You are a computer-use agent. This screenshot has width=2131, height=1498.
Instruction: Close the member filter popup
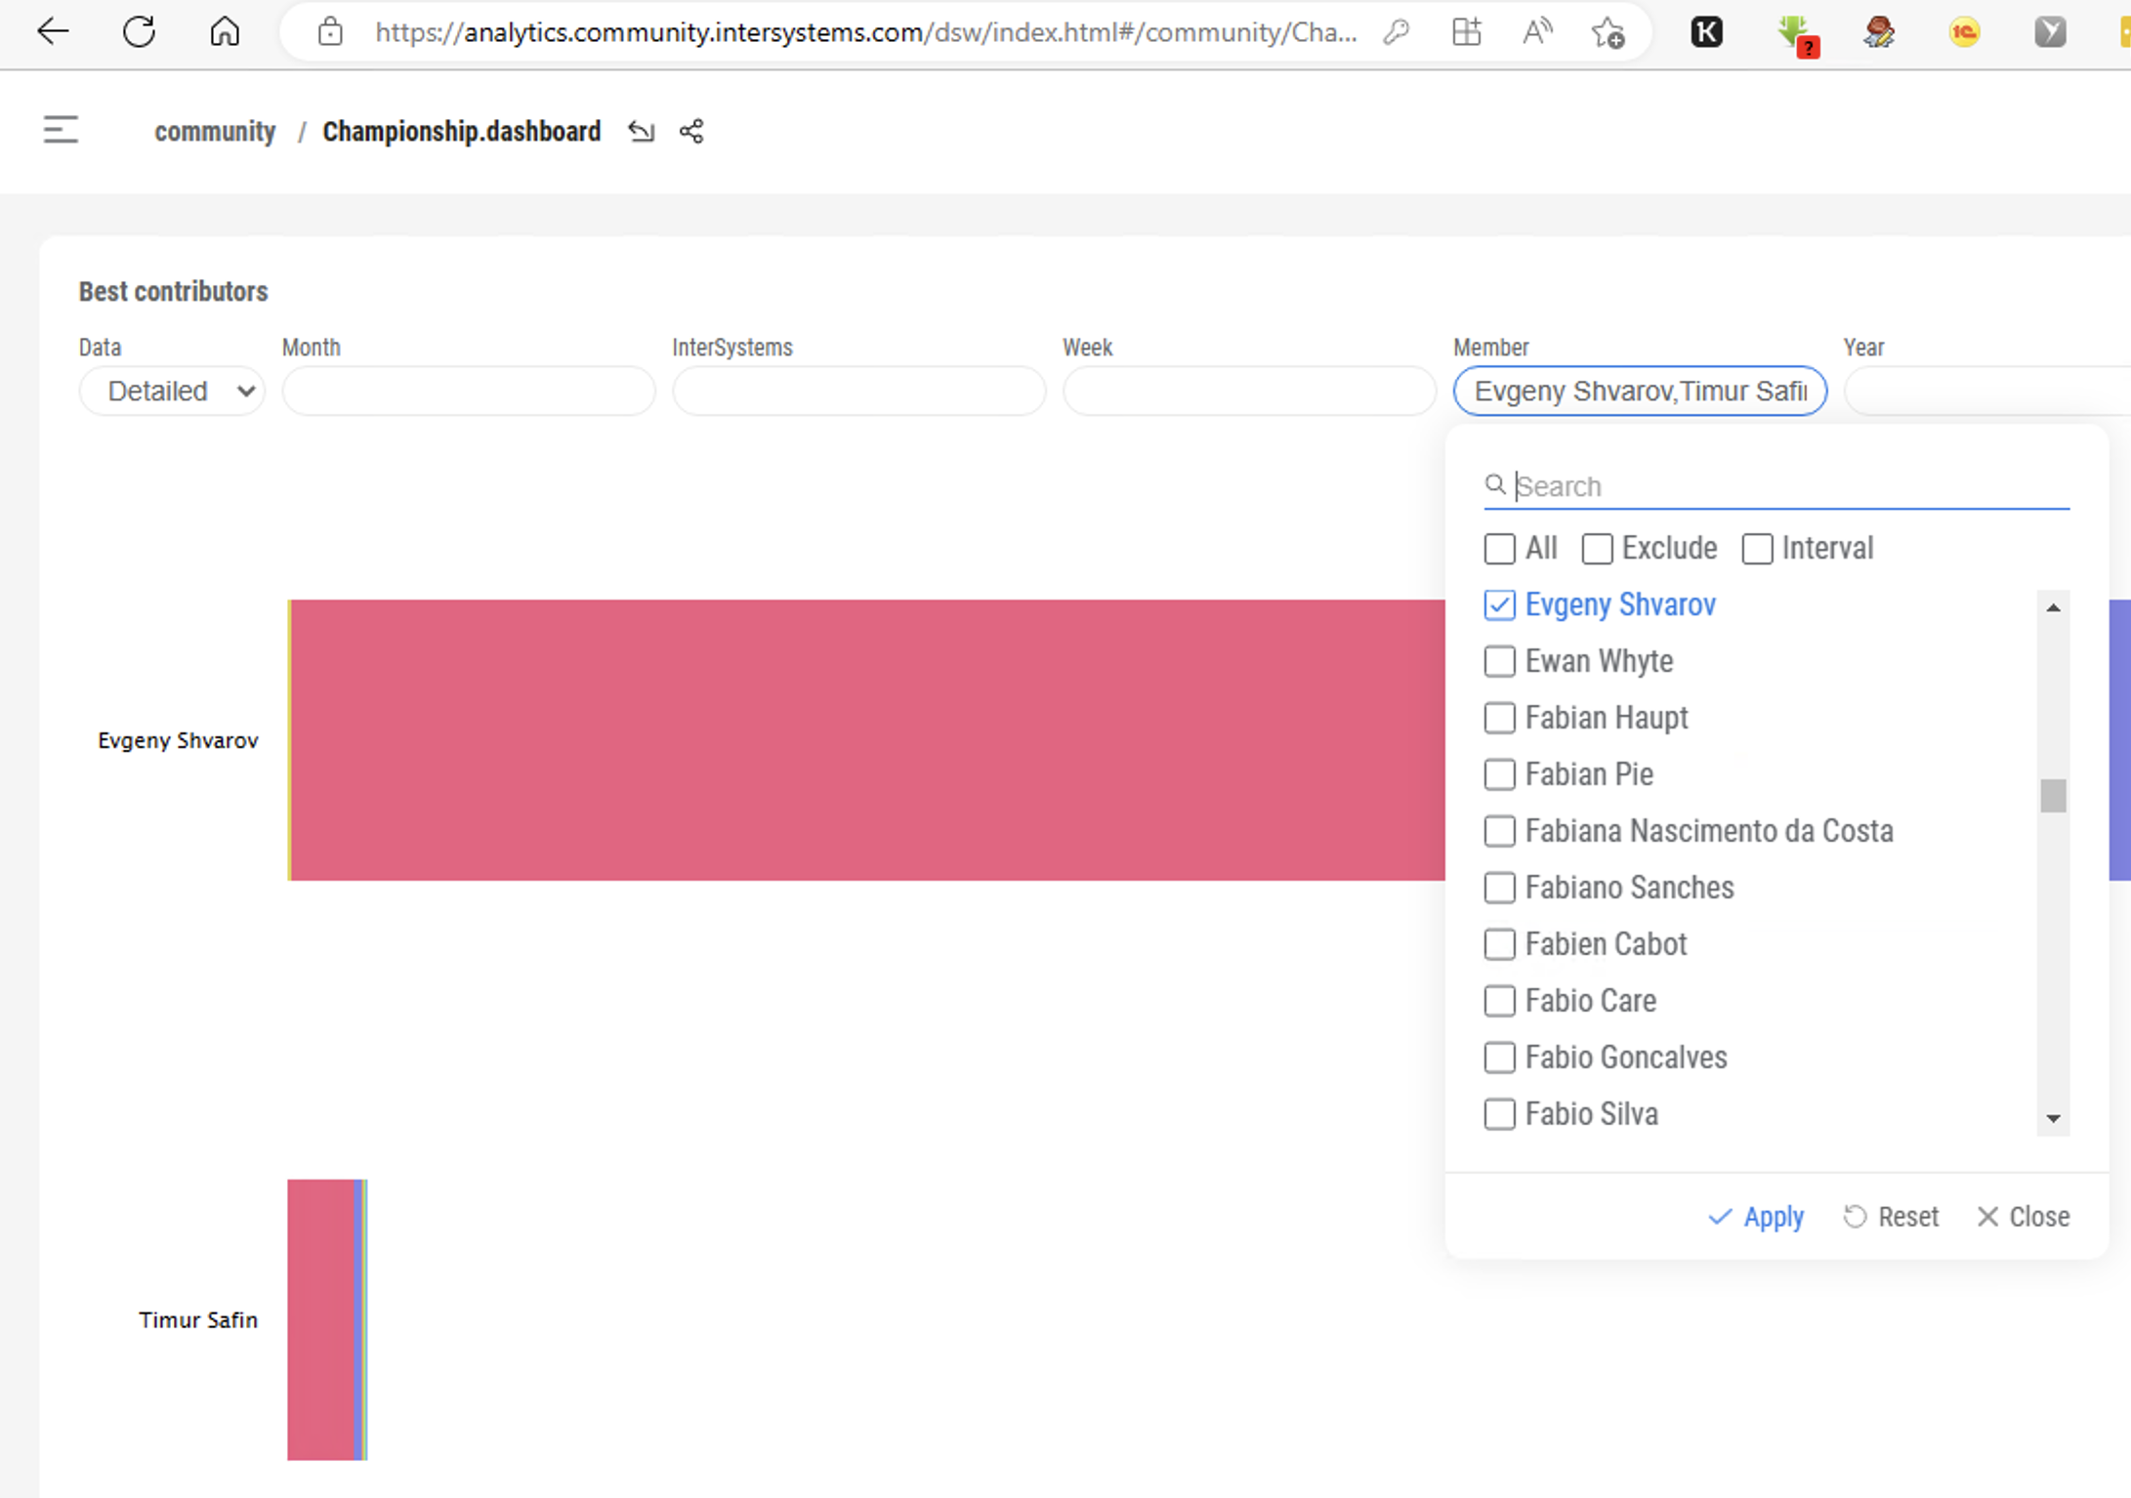(x=2023, y=1217)
